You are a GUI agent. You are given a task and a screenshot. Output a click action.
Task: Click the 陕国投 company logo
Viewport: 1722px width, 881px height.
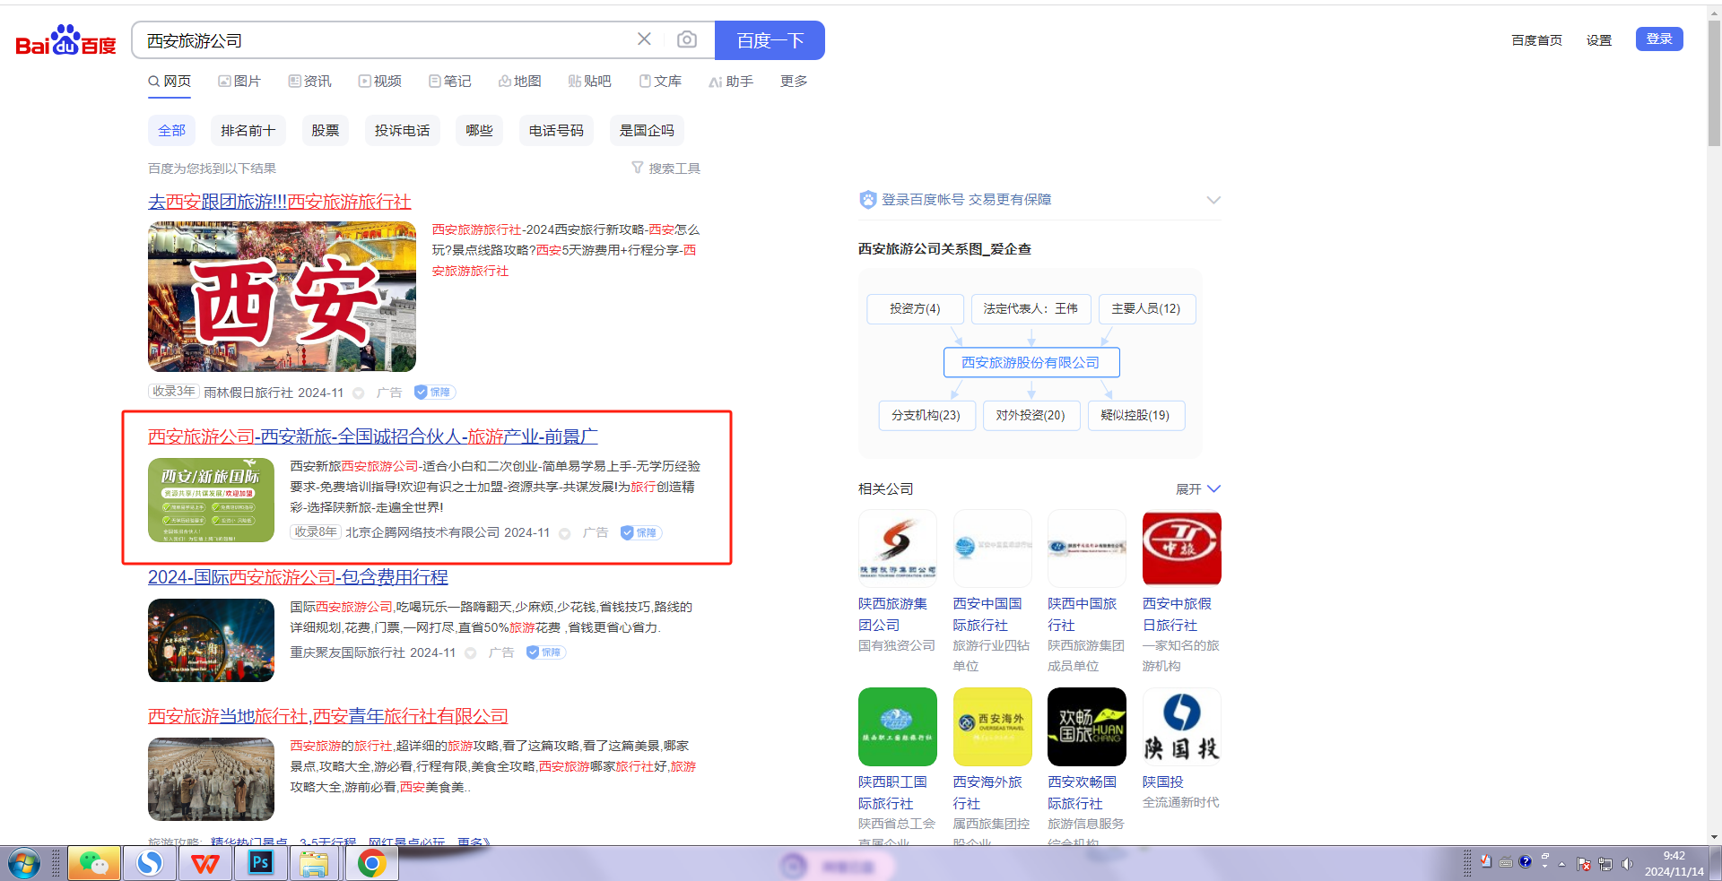(1181, 726)
